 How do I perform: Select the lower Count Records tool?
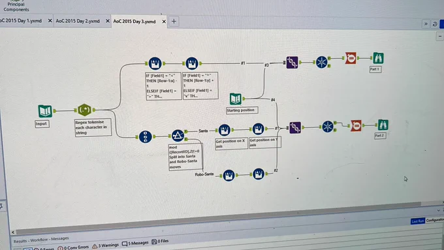[x=357, y=125]
